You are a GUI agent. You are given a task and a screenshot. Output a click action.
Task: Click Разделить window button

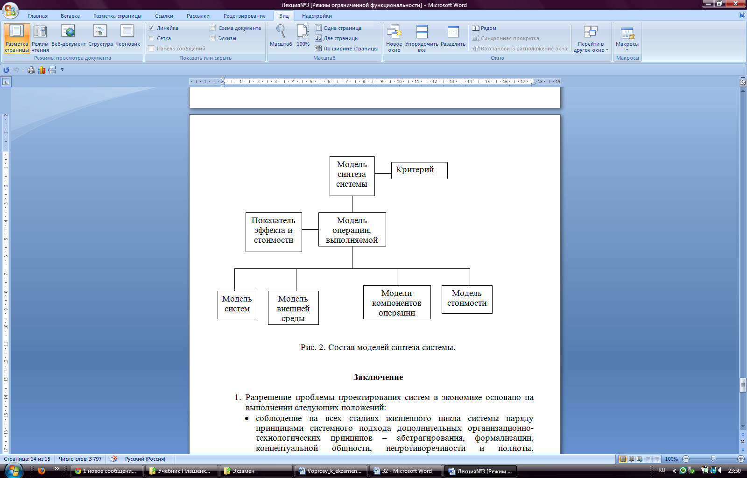[453, 36]
